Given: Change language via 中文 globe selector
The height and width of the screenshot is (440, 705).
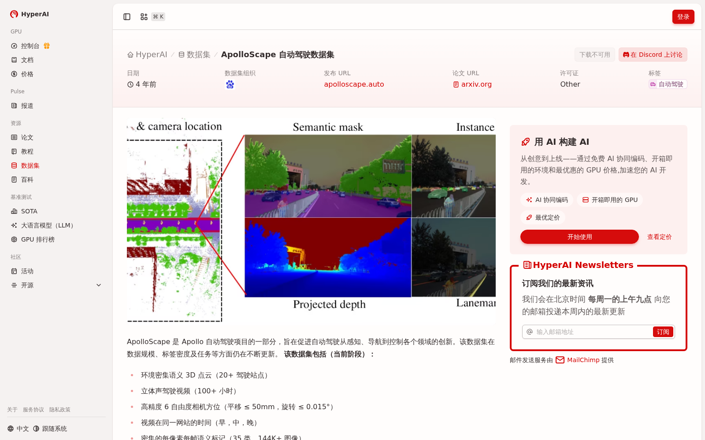Looking at the screenshot, I should (x=18, y=429).
